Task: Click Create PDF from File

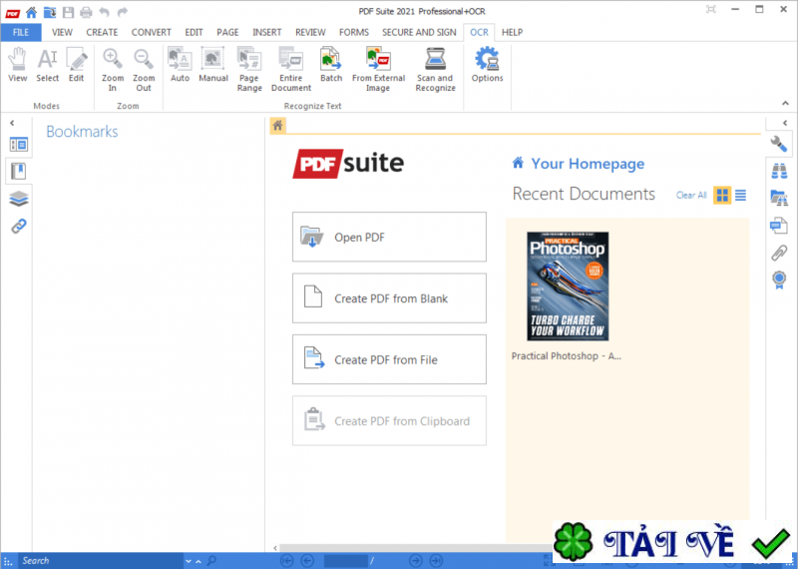Action: 389,359
